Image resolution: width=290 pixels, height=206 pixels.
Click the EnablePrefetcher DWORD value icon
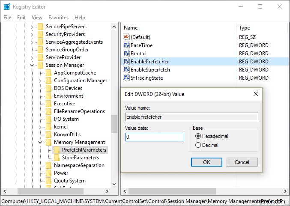[126, 62]
